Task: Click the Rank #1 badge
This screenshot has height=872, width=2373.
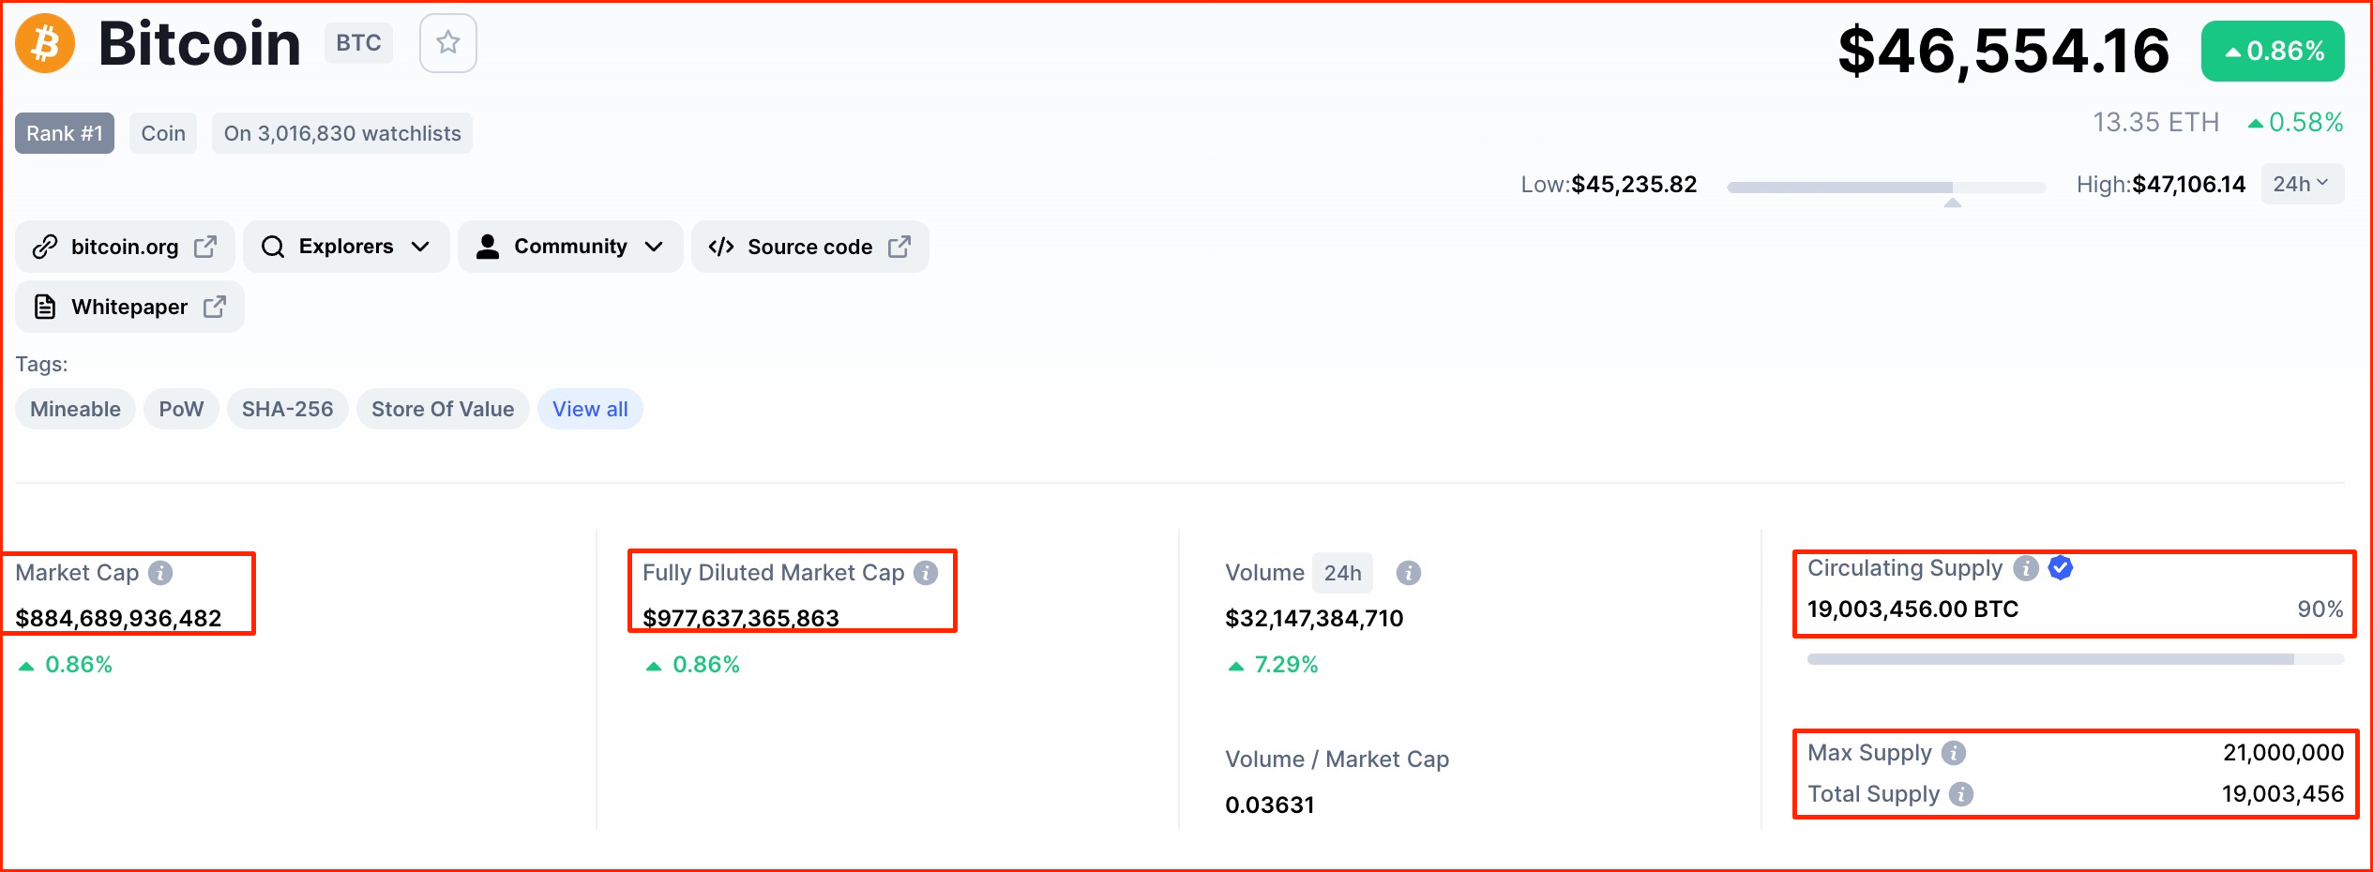Action: [65, 133]
